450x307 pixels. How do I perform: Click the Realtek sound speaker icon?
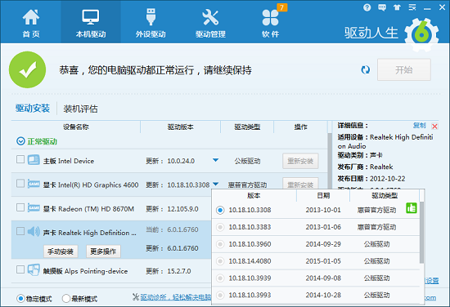[x=34, y=231]
